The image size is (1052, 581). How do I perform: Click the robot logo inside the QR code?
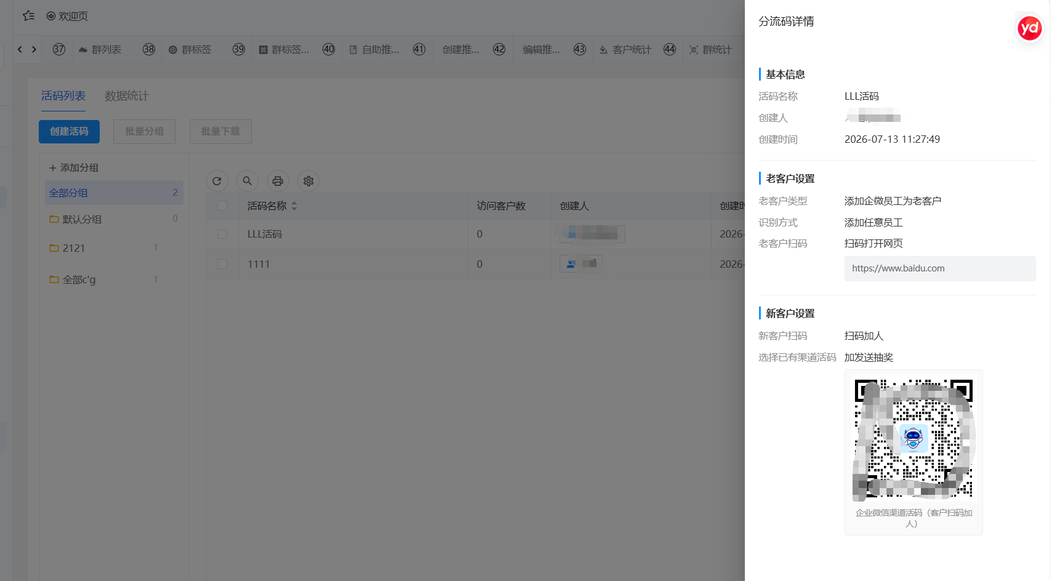[913, 438]
